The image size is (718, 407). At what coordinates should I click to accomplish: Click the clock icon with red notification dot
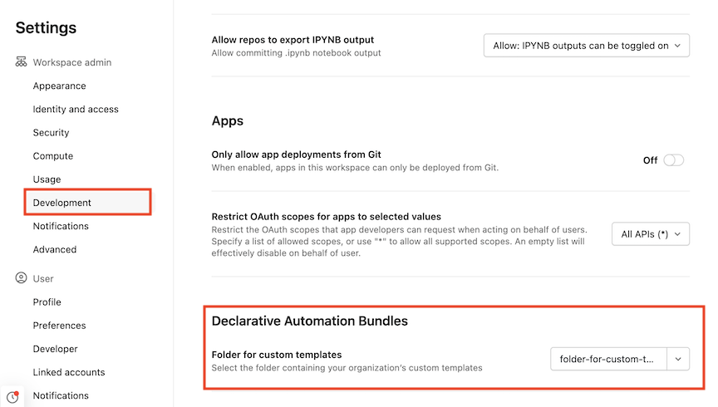(12, 397)
